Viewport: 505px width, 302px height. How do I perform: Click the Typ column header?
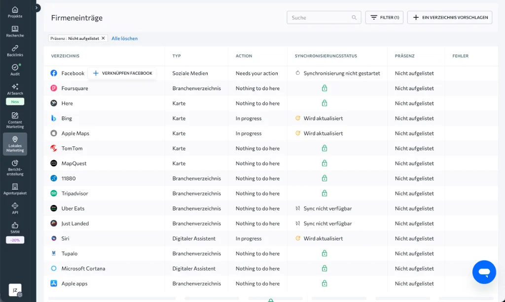pos(177,56)
